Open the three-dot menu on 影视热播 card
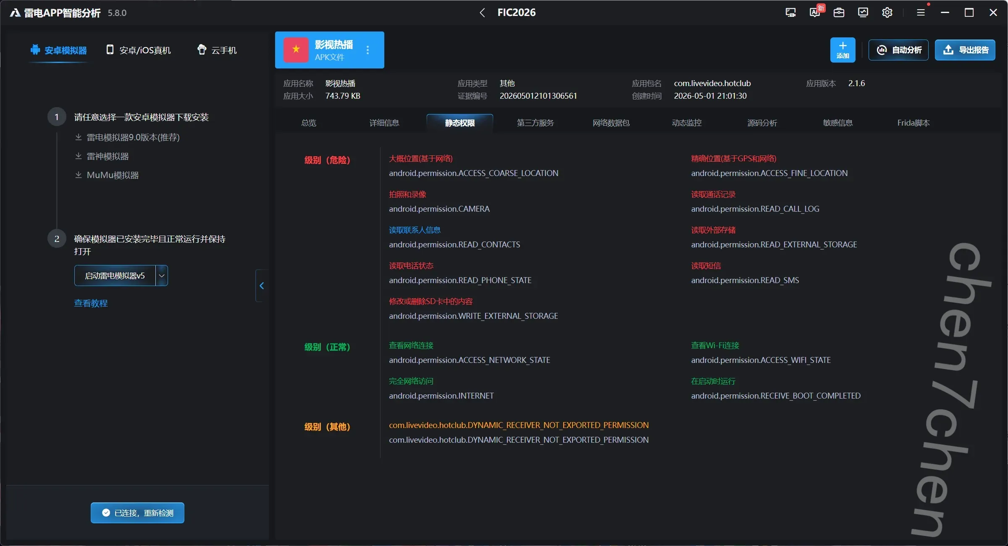 [368, 50]
